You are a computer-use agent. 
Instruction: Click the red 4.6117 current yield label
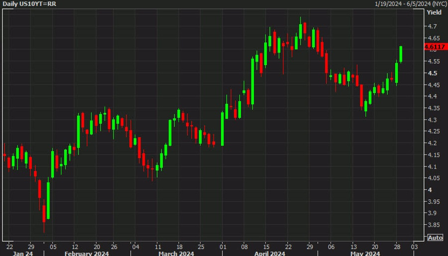click(436, 47)
